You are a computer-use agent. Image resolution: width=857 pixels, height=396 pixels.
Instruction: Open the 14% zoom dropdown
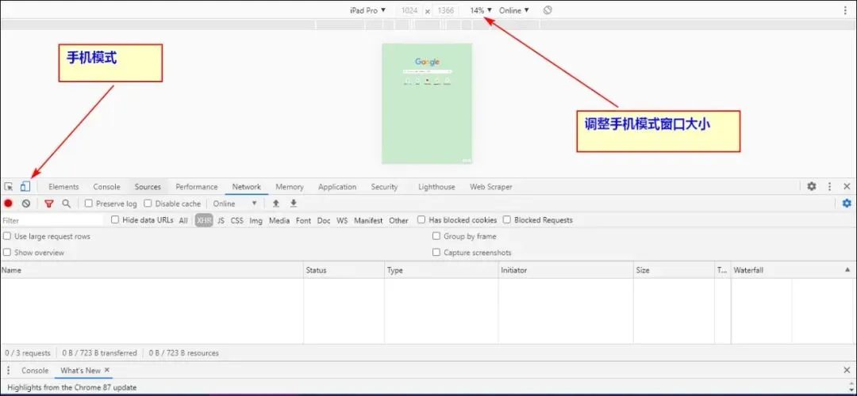(481, 10)
